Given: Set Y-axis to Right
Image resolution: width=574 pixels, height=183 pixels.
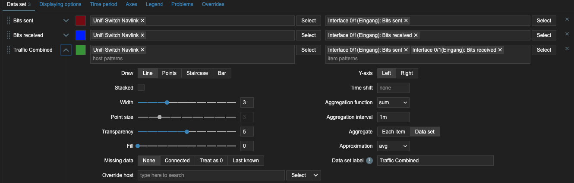Looking at the screenshot, I should [407, 73].
